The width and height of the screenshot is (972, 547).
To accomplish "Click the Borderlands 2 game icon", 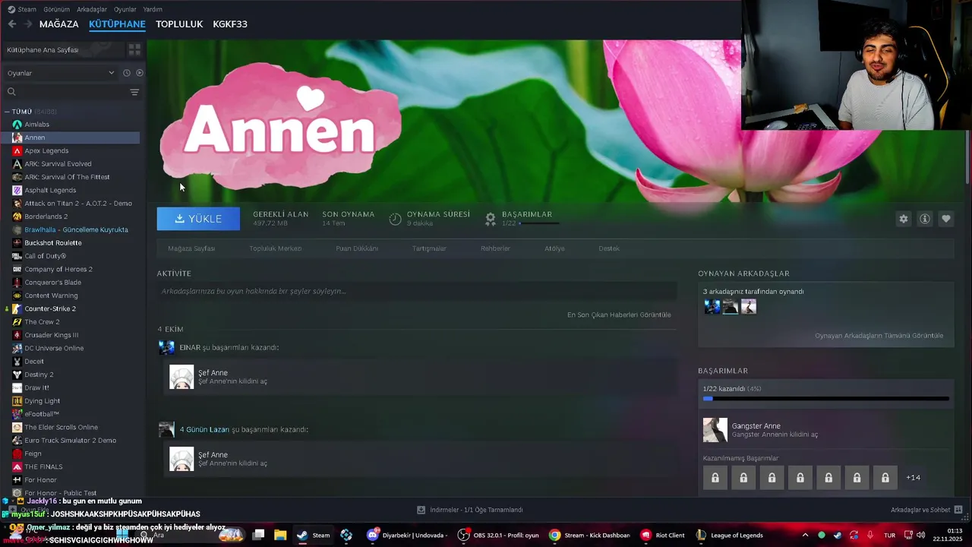I will click(x=17, y=217).
